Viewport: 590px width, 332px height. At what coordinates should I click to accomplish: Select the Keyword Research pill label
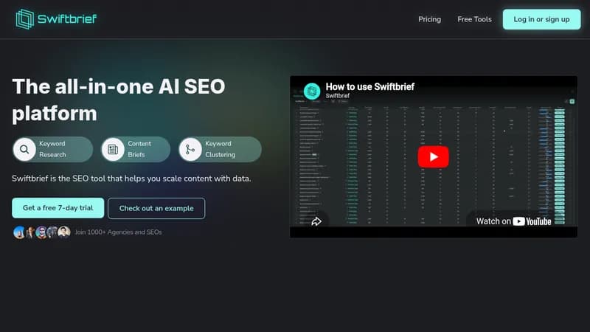52,149
